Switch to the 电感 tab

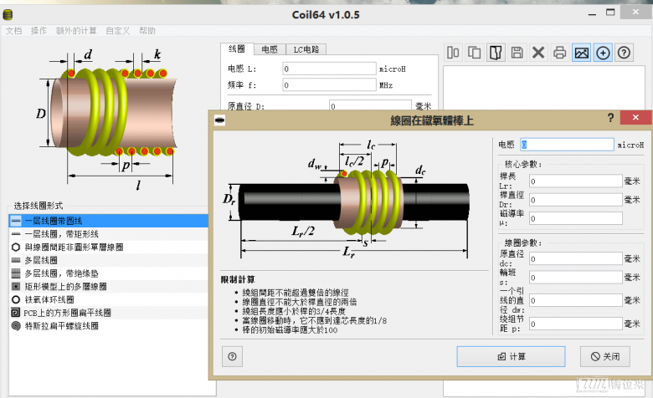[x=270, y=49]
